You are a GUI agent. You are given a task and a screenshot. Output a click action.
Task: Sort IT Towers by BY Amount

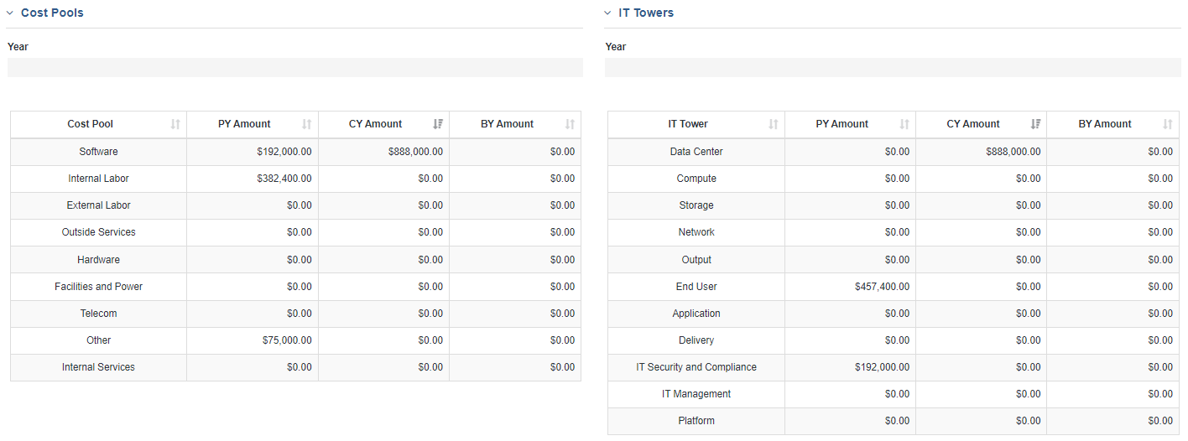[x=1168, y=124]
